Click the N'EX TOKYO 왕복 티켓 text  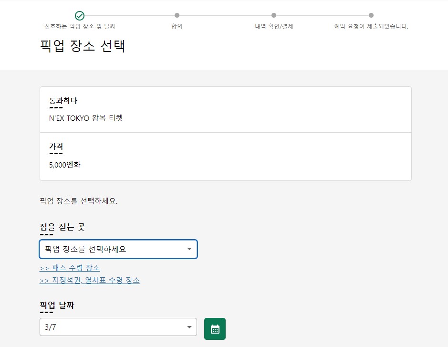[86, 118]
